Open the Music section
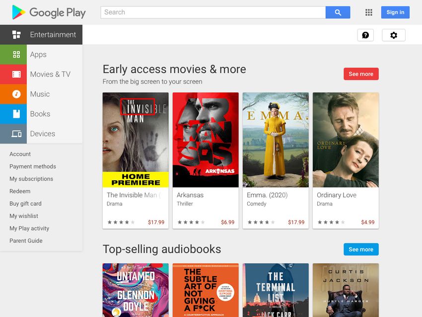 [x=41, y=94]
